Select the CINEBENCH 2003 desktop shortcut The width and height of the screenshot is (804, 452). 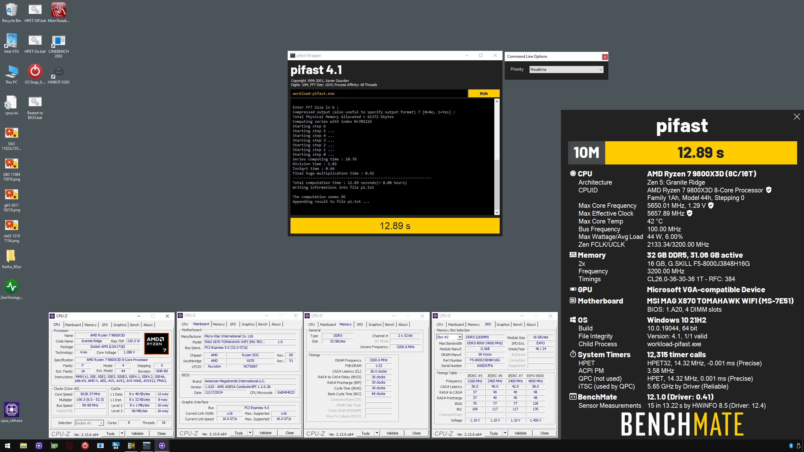[58, 46]
